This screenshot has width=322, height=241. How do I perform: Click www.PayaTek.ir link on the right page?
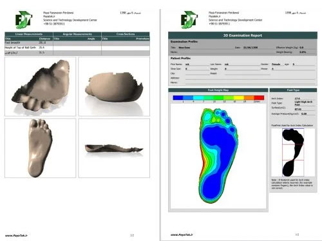182,235
